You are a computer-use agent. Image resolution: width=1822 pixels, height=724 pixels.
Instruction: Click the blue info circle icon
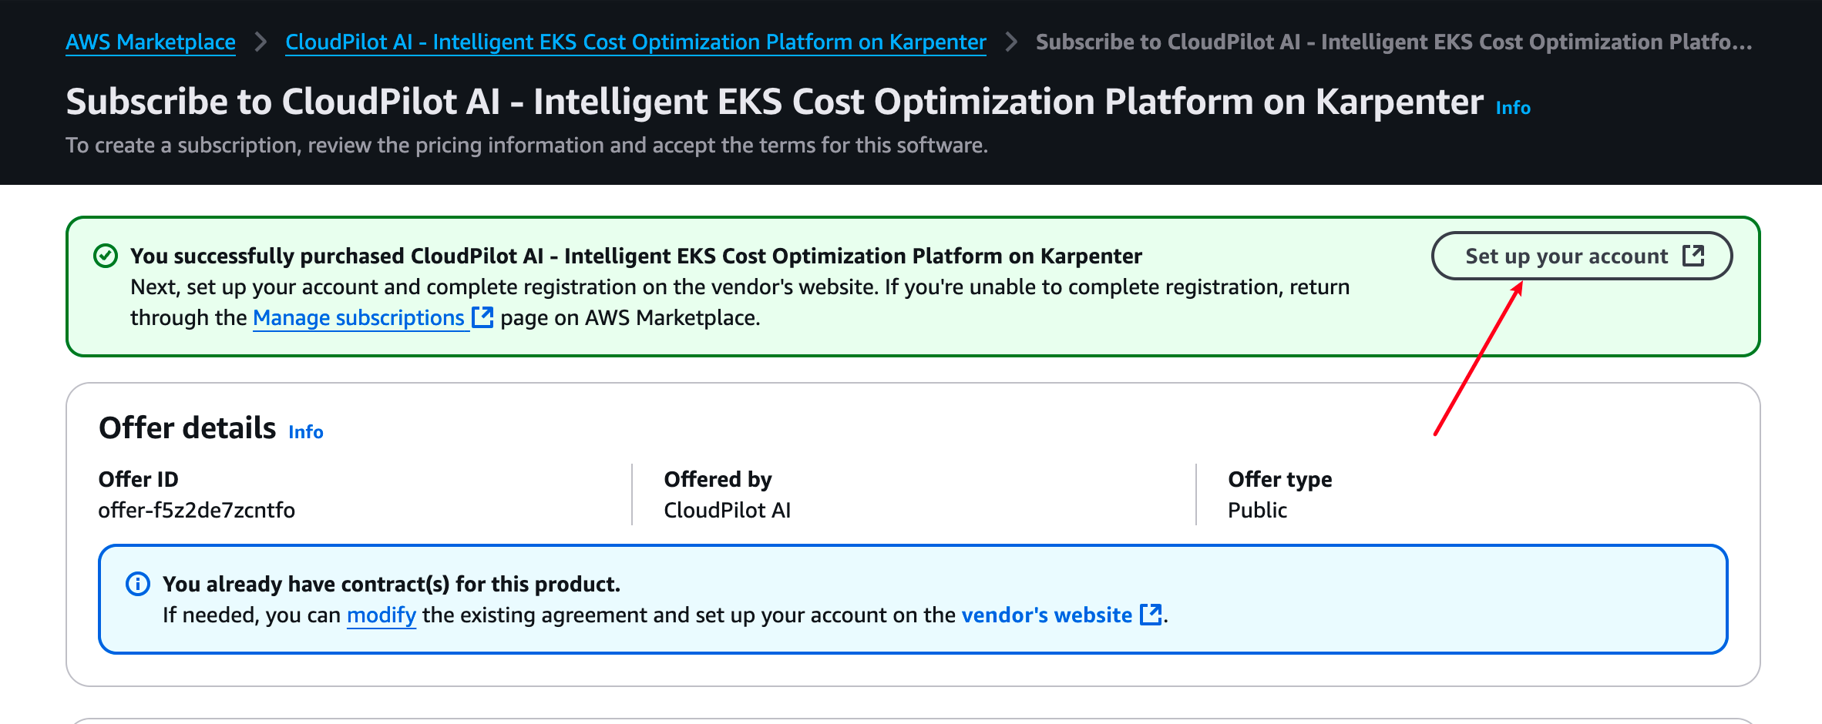[138, 584]
